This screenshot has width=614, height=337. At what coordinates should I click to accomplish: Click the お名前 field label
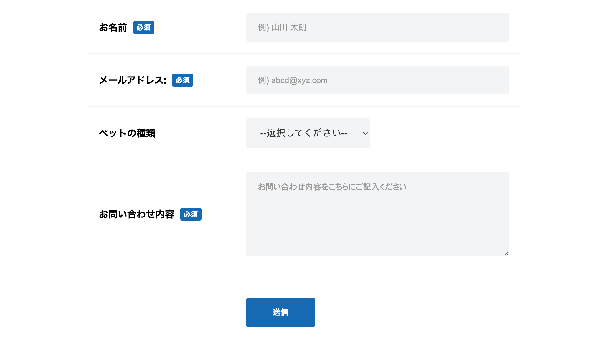pos(113,27)
